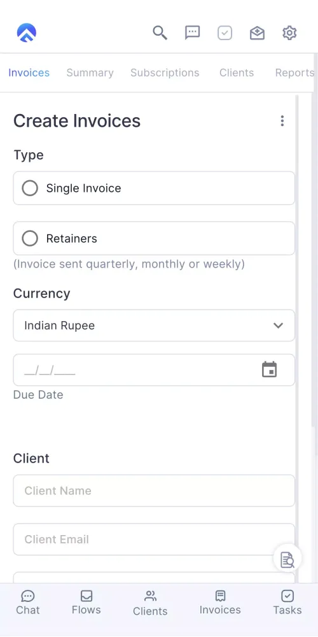Image resolution: width=318 pixels, height=637 pixels.
Task: Expand the Indian Rupee currency dropdown
Action: click(154, 326)
